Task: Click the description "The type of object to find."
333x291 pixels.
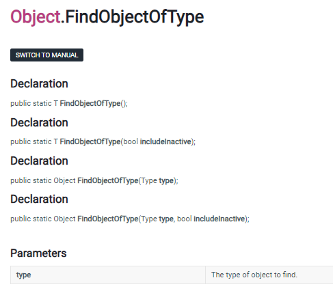Action: (254, 275)
